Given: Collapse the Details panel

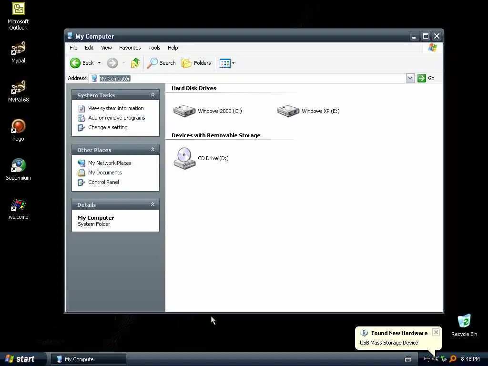Looking at the screenshot, I should click(152, 204).
